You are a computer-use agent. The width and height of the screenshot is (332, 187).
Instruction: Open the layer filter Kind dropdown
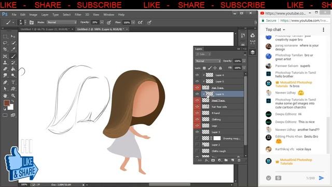coord(203,54)
